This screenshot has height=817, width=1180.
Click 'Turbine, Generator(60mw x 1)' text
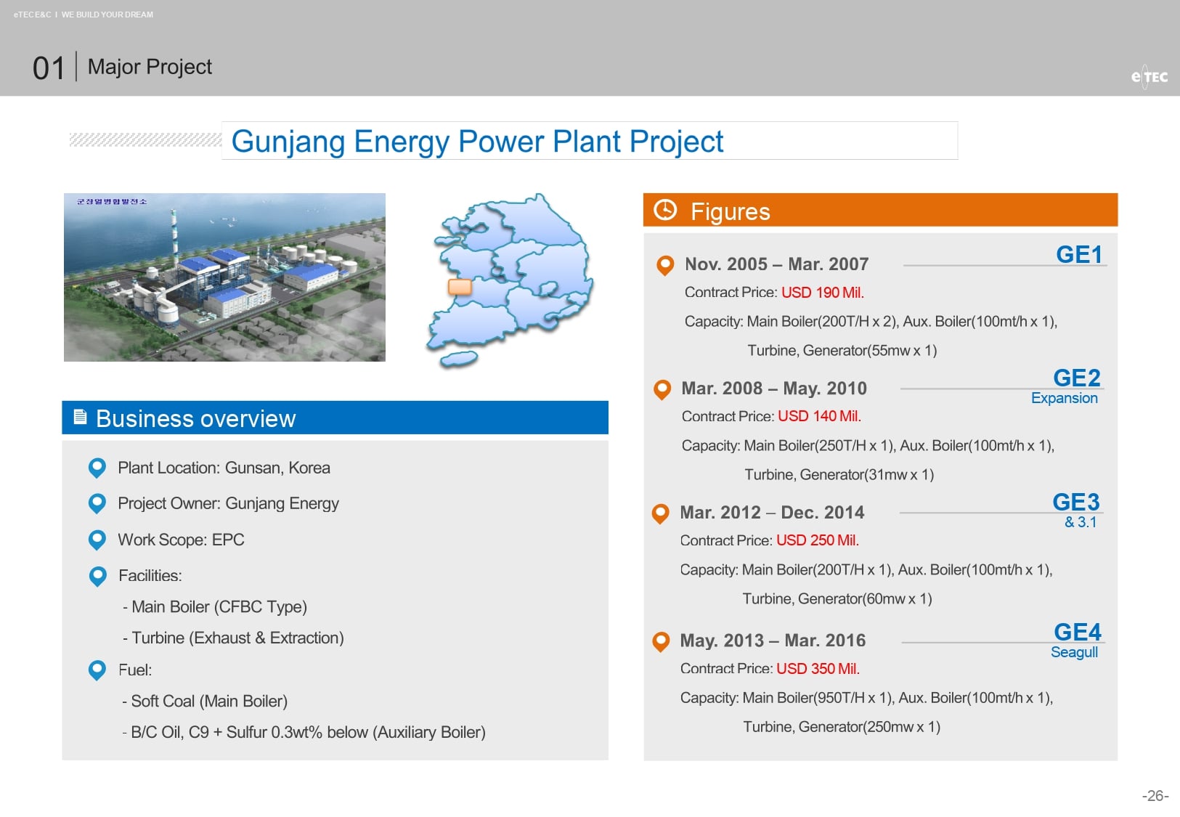pos(837,599)
